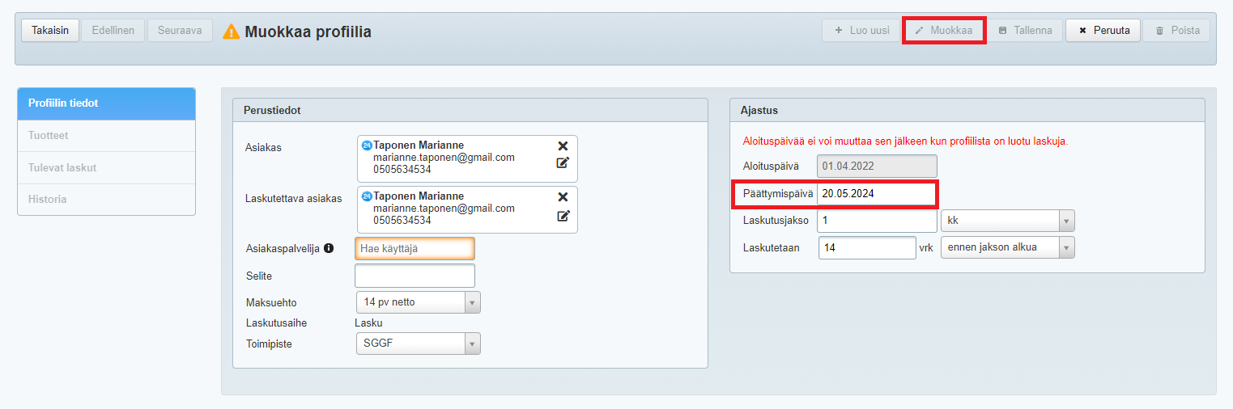The height and width of the screenshot is (409, 1233).
Task: Open the Maksuehto dropdown
Action: pyautogui.click(x=419, y=302)
